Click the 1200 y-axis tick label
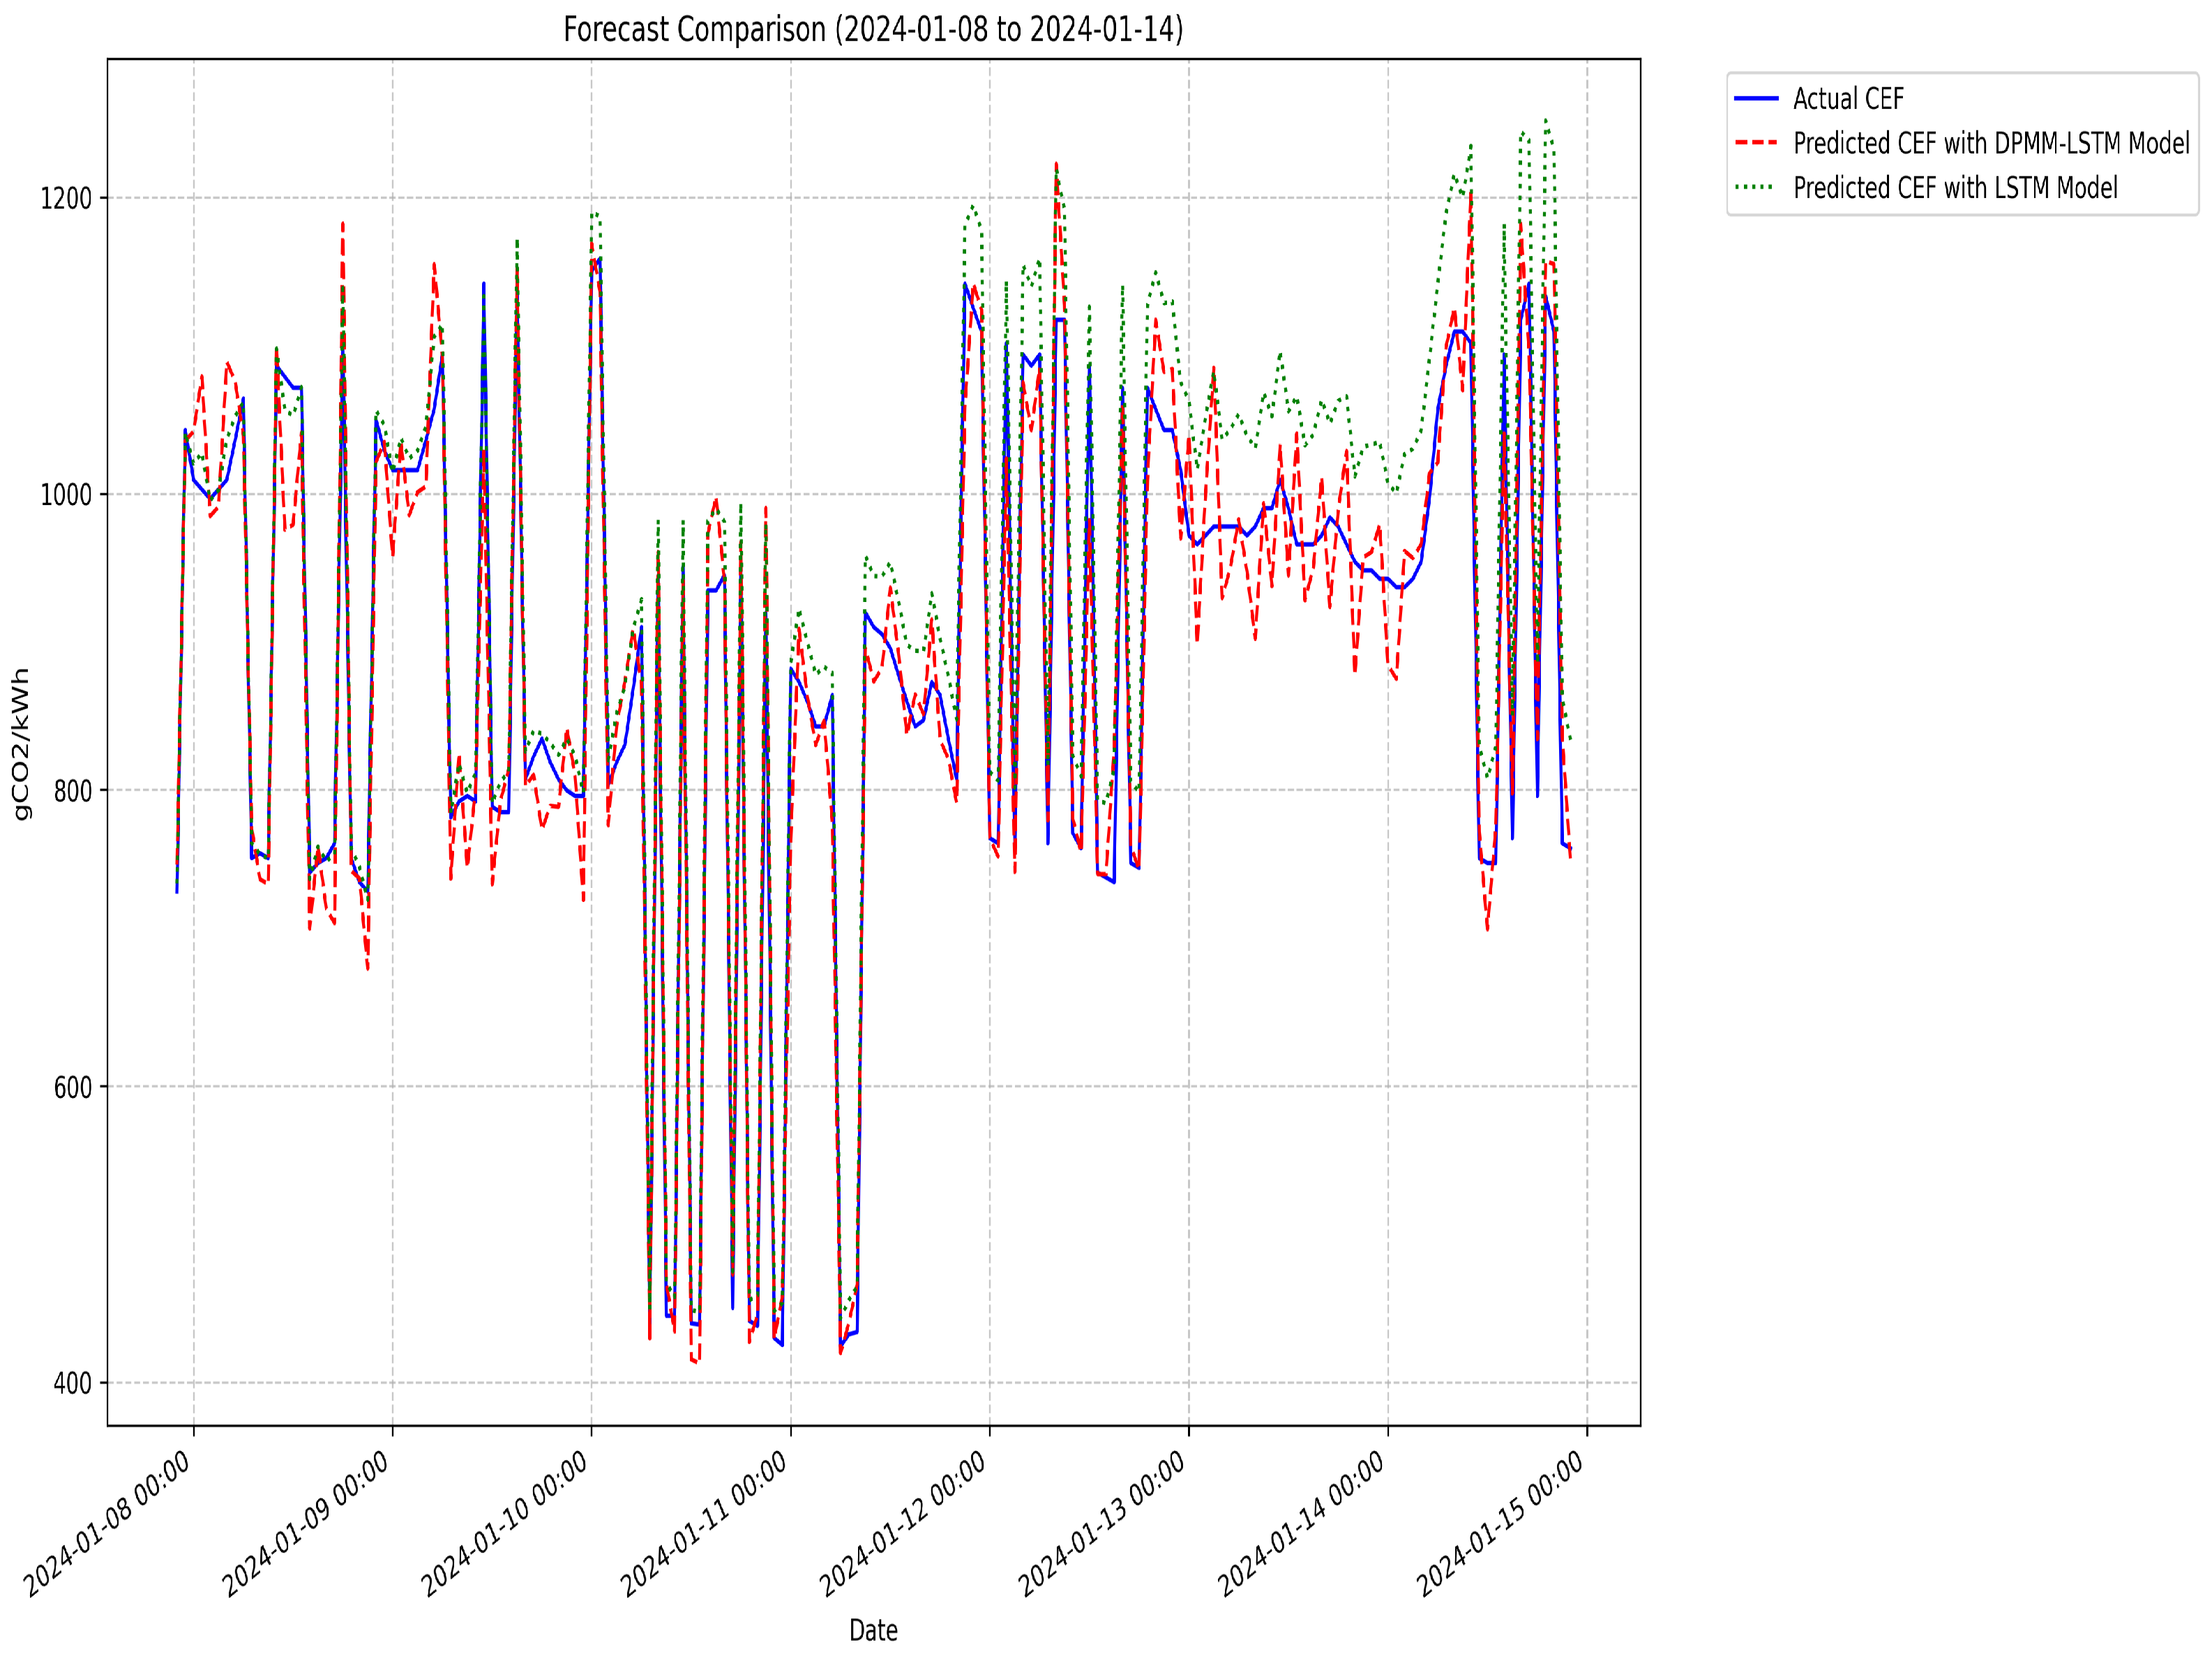2212x1656 pixels. tap(66, 198)
